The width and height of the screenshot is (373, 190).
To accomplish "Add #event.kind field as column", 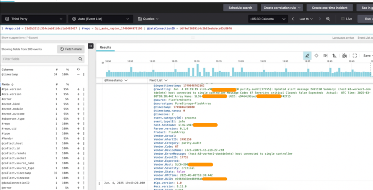I will tap(78, 104).
